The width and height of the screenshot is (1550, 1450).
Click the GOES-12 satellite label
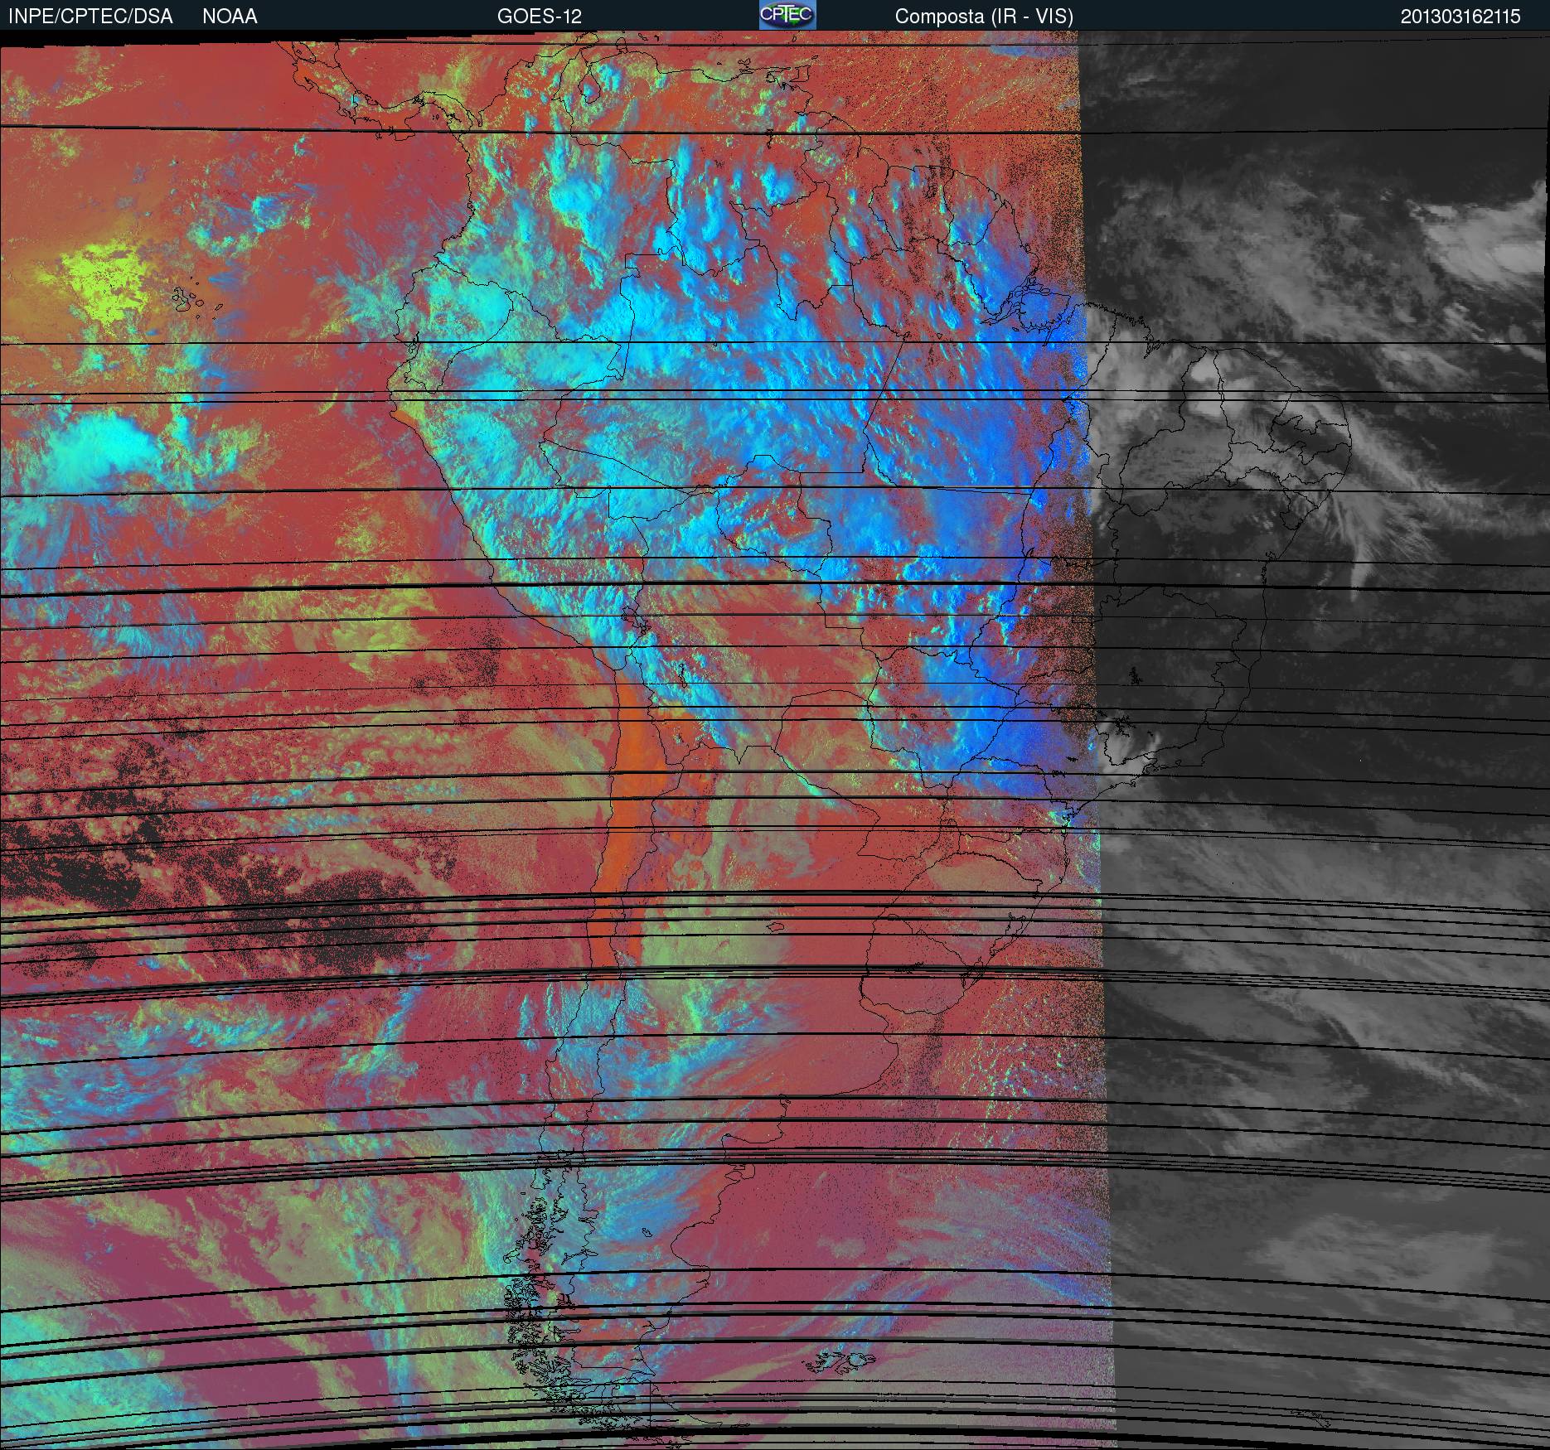tap(539, 17)
